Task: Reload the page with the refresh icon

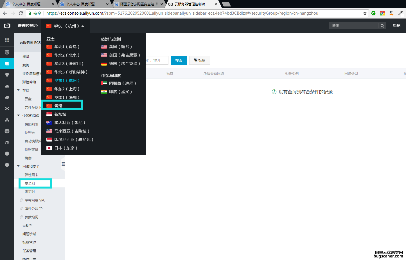Action: coord(21,13)
